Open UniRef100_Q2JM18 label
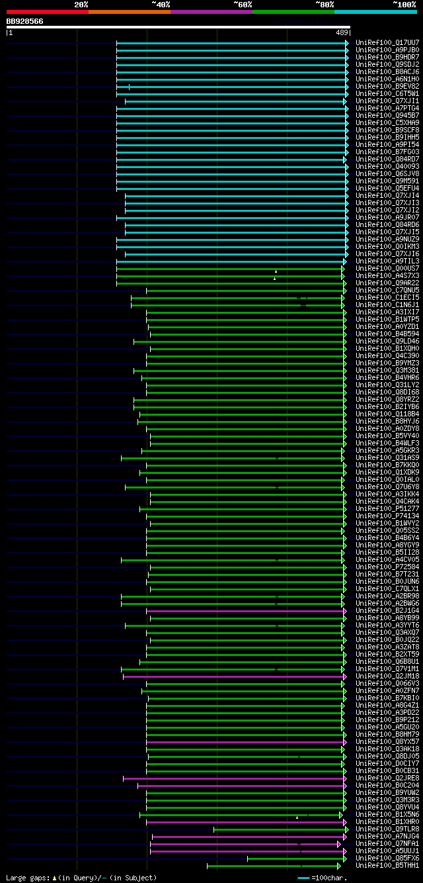 (387, 676)
